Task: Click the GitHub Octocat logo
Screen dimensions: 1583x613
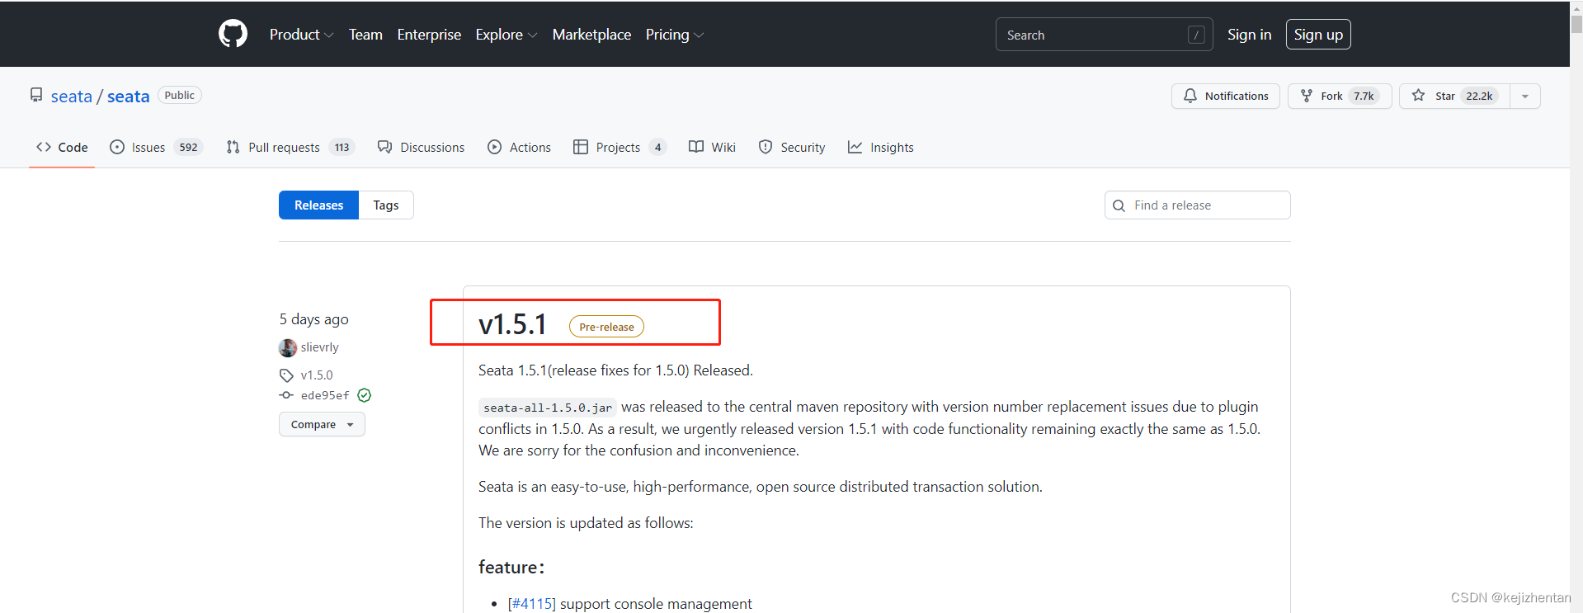Action: pos(233,34)
